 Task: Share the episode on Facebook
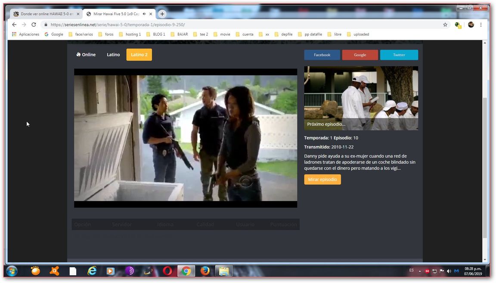click(322, 55)
